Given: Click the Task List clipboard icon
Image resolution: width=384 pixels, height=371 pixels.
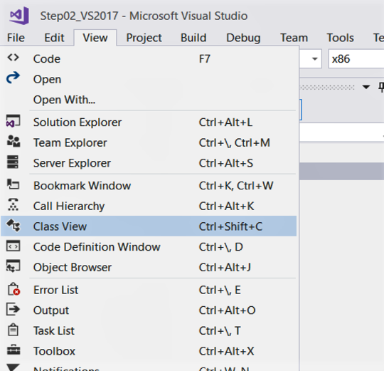Looking at the screenshot, I should 13,330.
